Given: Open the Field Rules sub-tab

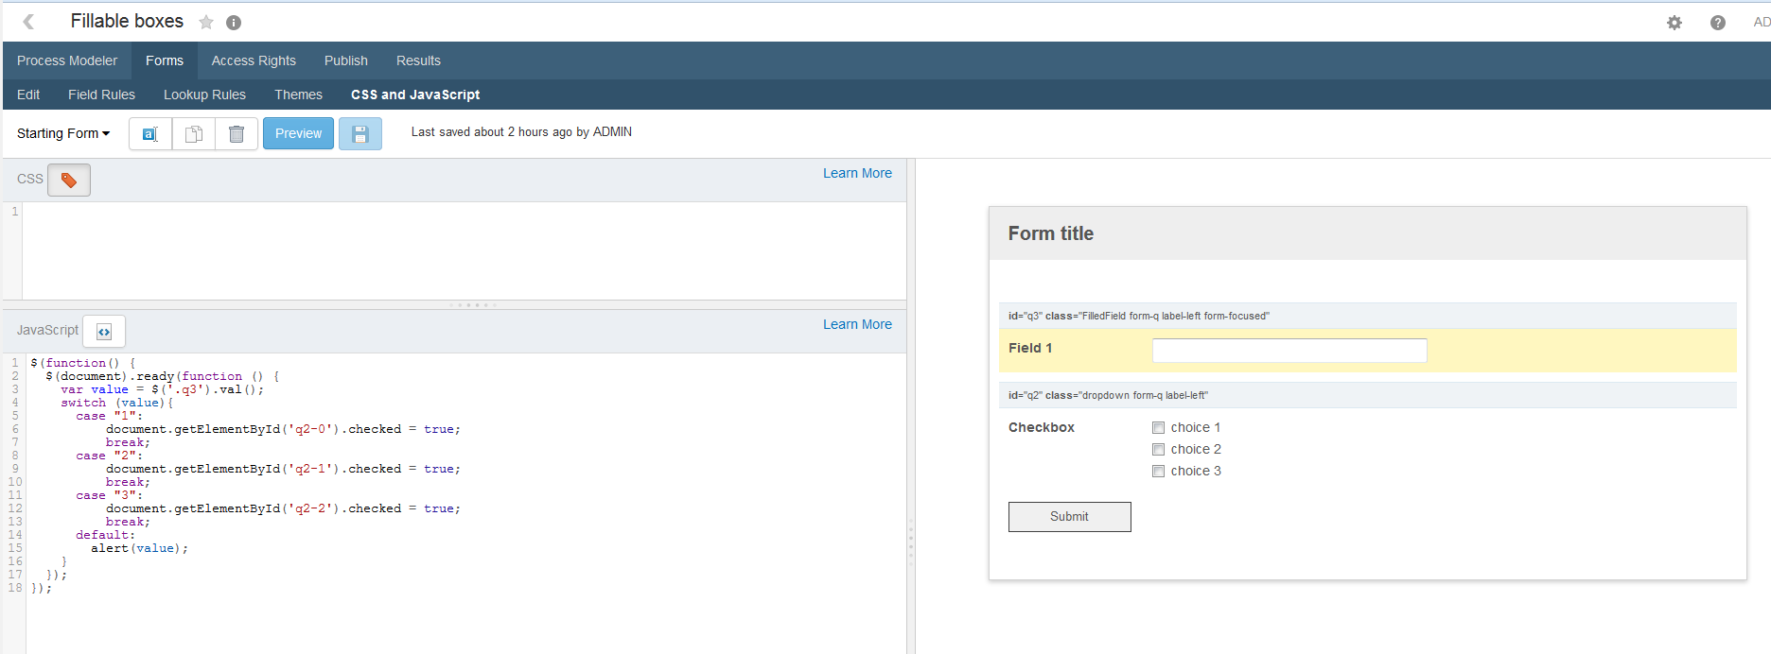Looking at the screenshot, I should 101,95.
